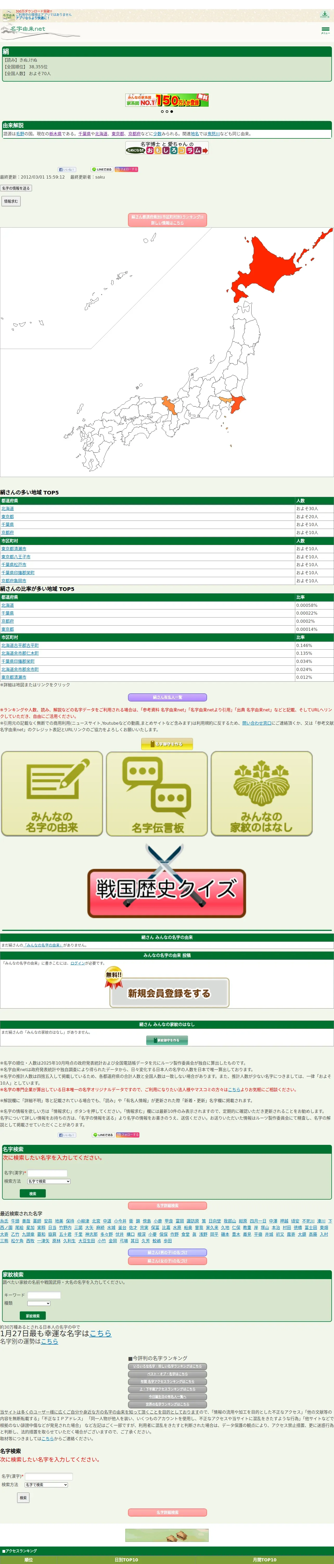Screen dimensions: 334x1564
Task: Click the LINEで送る button above the last-updated line
Action: tap(102, 169)
